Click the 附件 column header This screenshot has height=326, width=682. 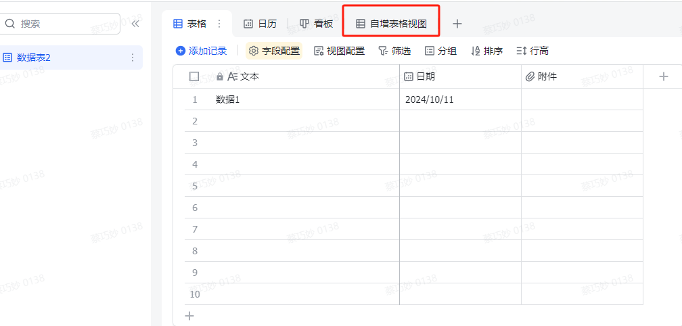(583, 76)
